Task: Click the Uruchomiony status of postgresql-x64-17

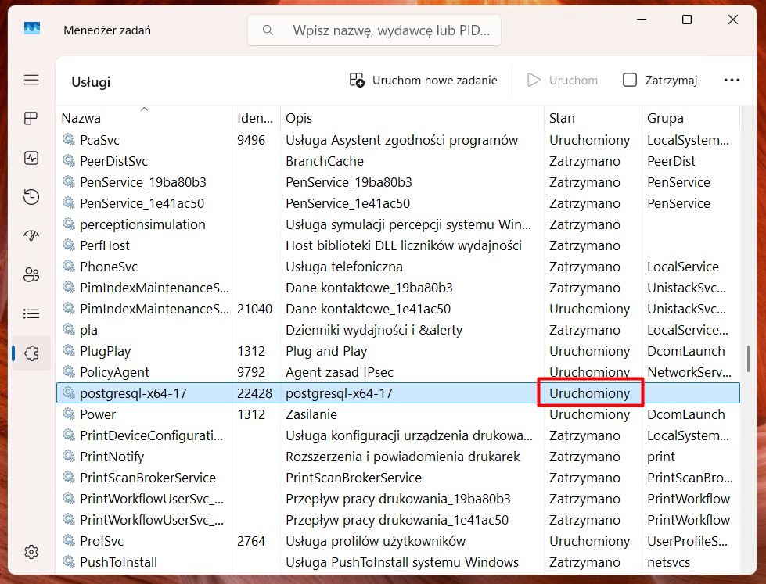Action: pyautogui.click(x=590, y=393)
